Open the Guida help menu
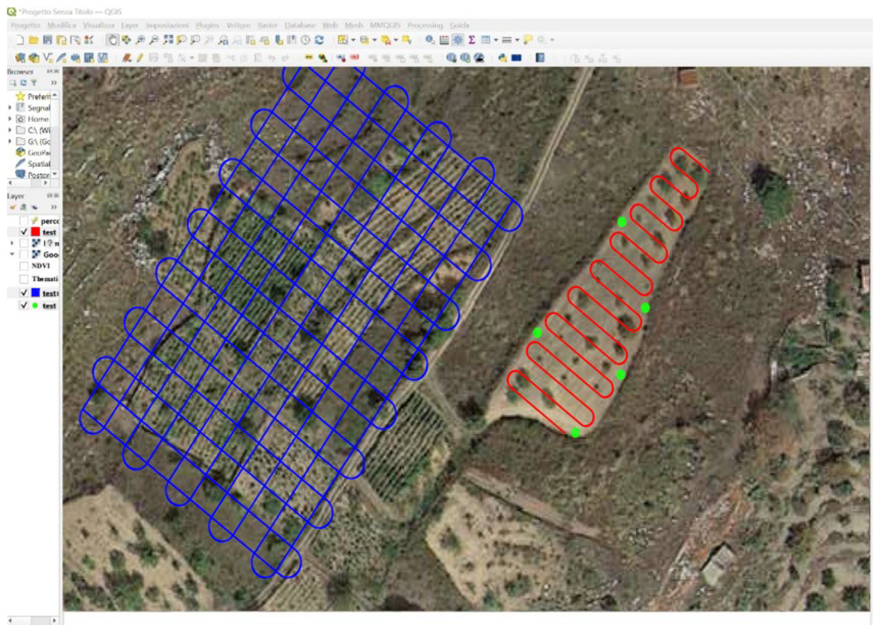The height and width of the screenshot is (631, 878). pos(460,25)
